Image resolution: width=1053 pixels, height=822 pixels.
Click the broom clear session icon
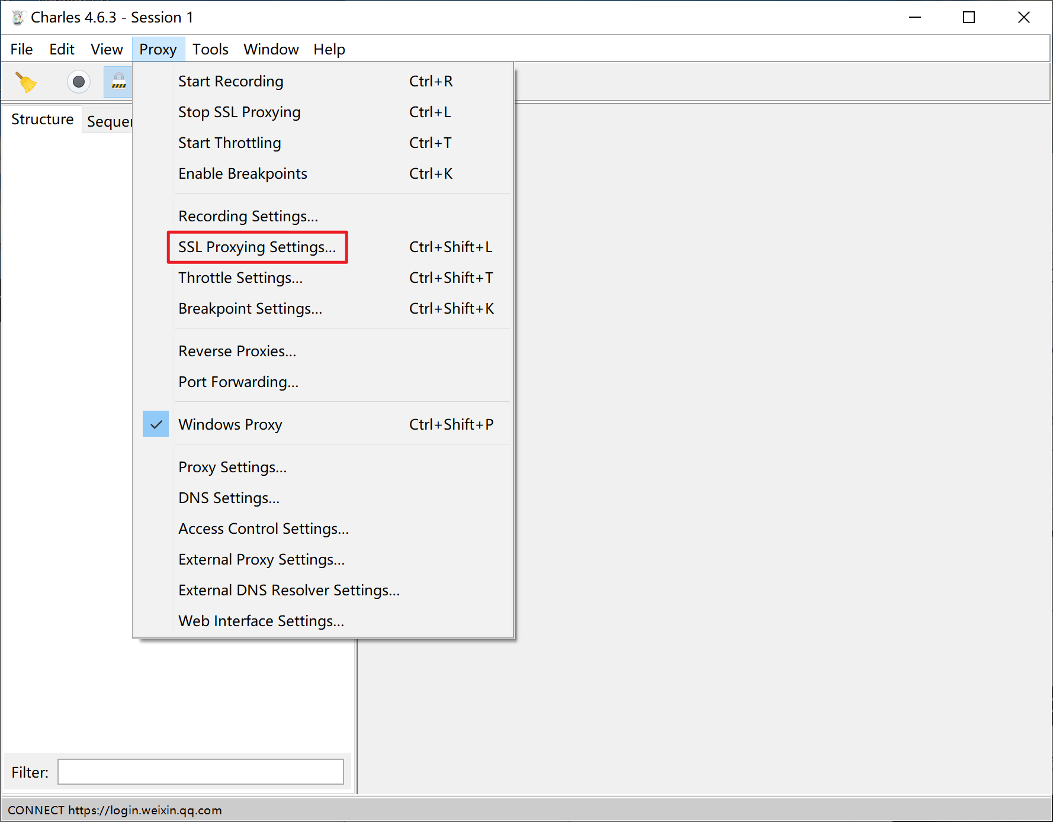pos(25,82)
